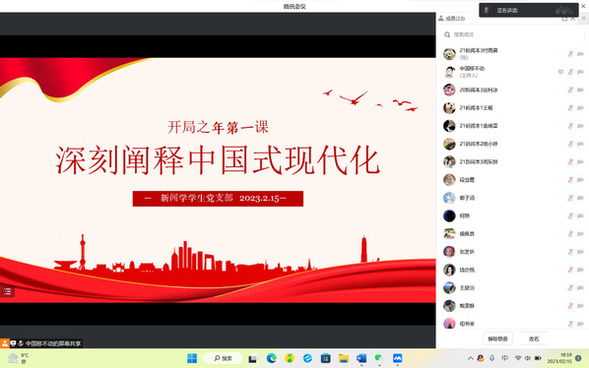Expand the panel menu icon at the top right

pos(584,19)
